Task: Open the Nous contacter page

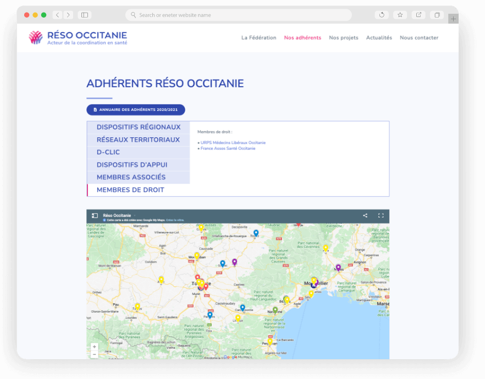Action: [419, 38]
